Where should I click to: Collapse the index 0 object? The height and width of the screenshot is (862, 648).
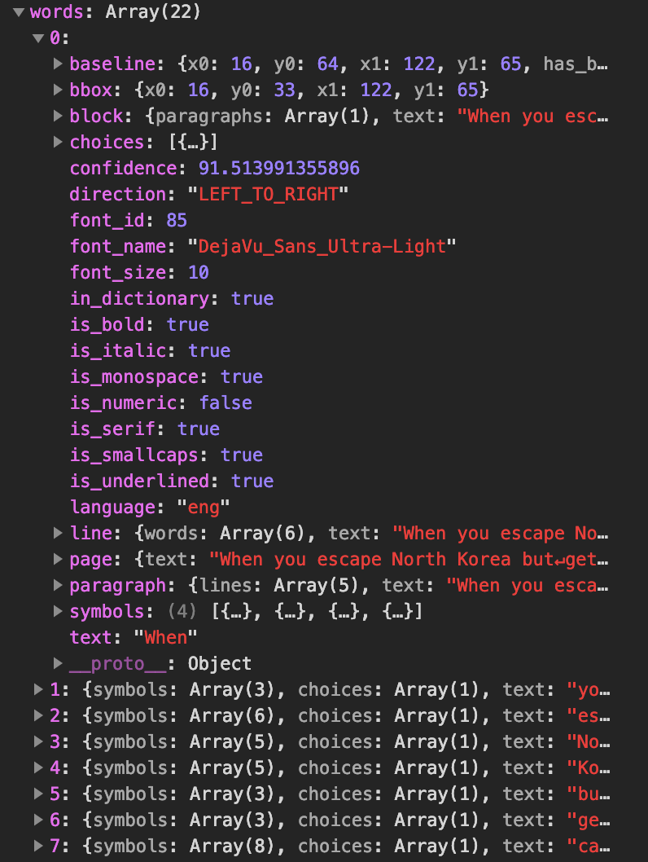[x=38, y=38]
